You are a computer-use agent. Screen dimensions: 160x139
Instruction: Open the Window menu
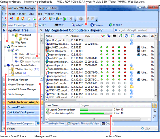point(49,14)
